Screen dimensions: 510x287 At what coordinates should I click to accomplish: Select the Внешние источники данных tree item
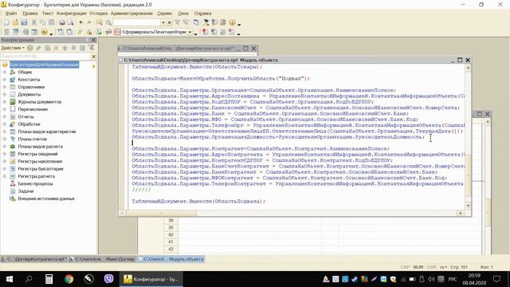point(46,199)
